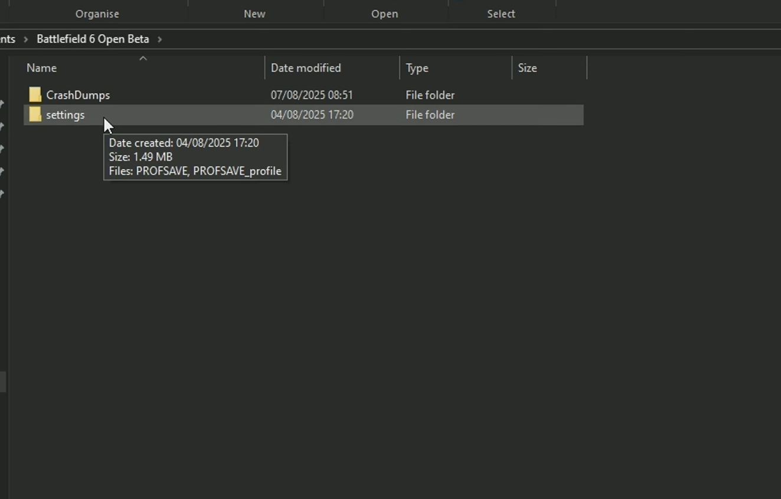Select the settings folder name
This screenshot has height=499, width=781.
[x=66, y=115]
